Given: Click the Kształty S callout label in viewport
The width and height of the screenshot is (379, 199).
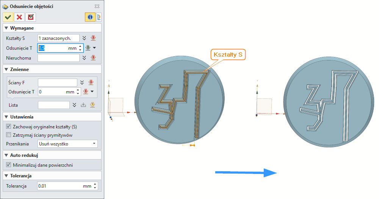Looking at the screenshot, I should tap(227, 55).
